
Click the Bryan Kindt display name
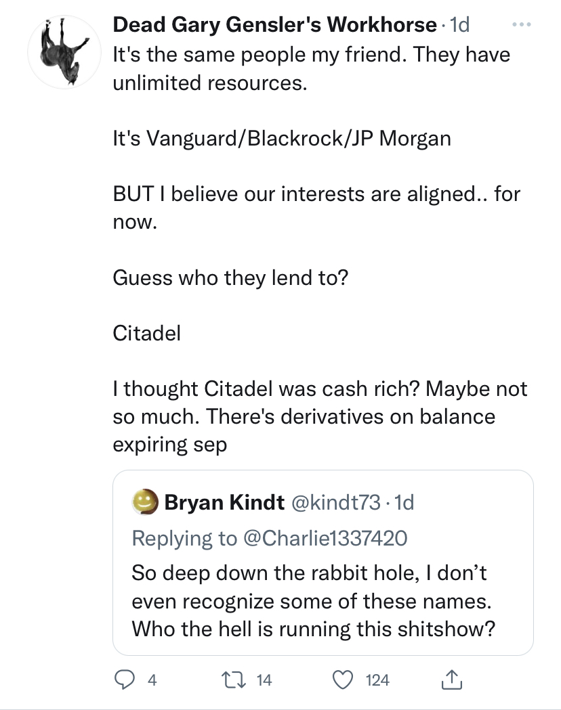(224, 503)
